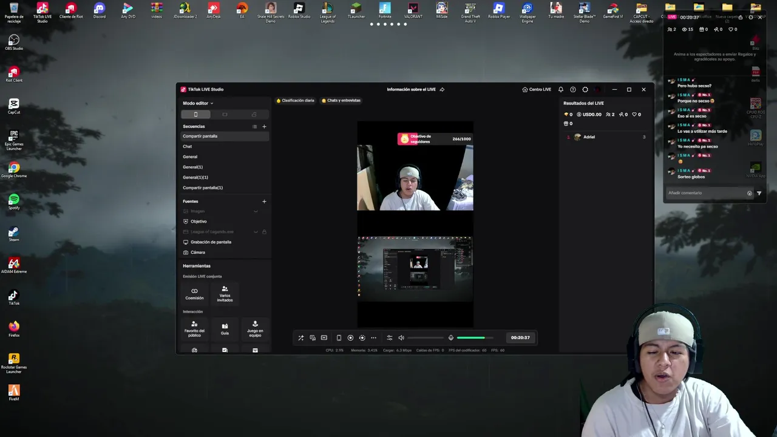Add a new scene in Secuencias
This screenshot has height=437, width=777.
coord(264,126)
